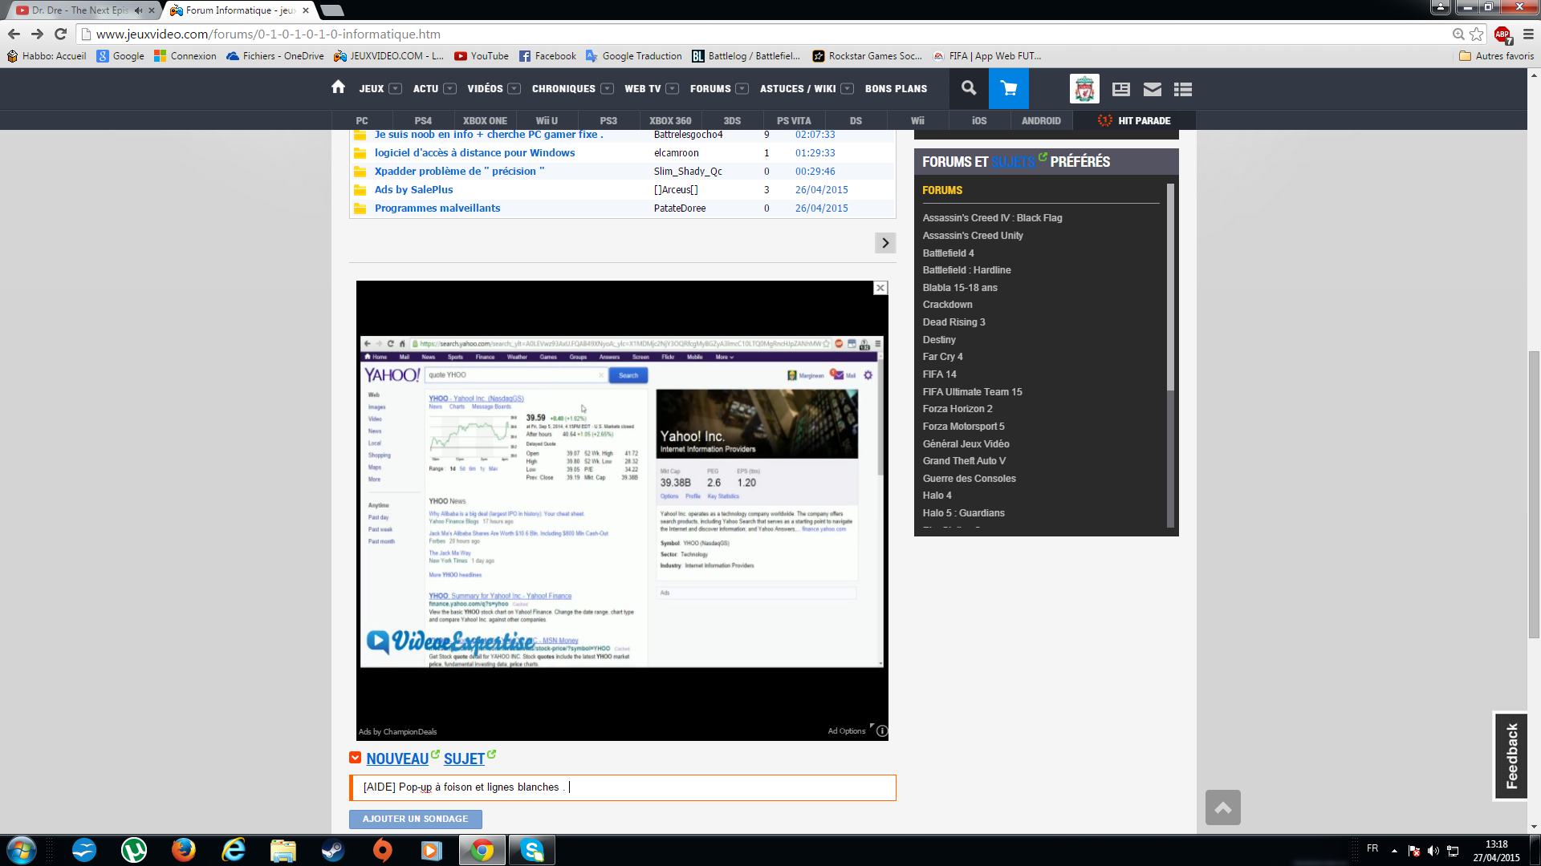1541x866 pixels.
Task: Click the Feedback side button
Action: [x=1511, y=755]
